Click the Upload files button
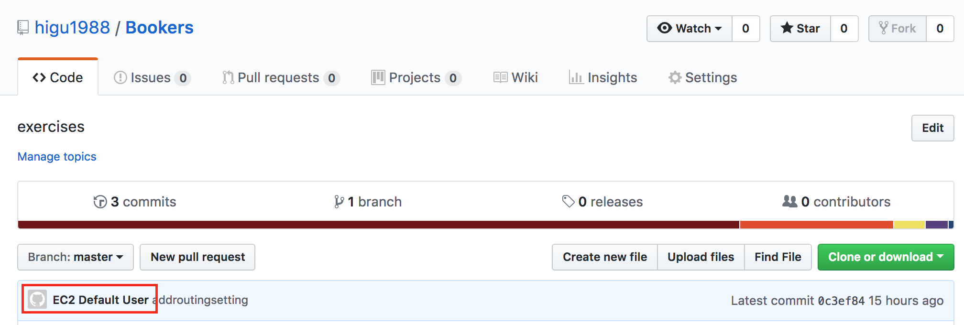 pos(701,257)
